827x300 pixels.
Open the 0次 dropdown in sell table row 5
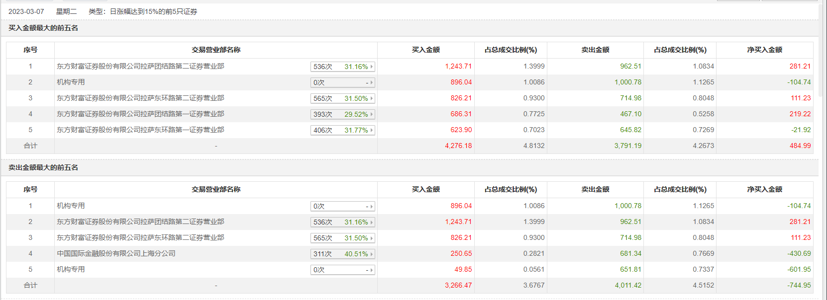click(x=342, y=270)
